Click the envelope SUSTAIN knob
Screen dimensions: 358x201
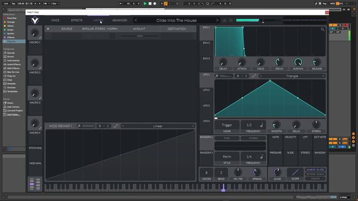(x=298, y=62)
